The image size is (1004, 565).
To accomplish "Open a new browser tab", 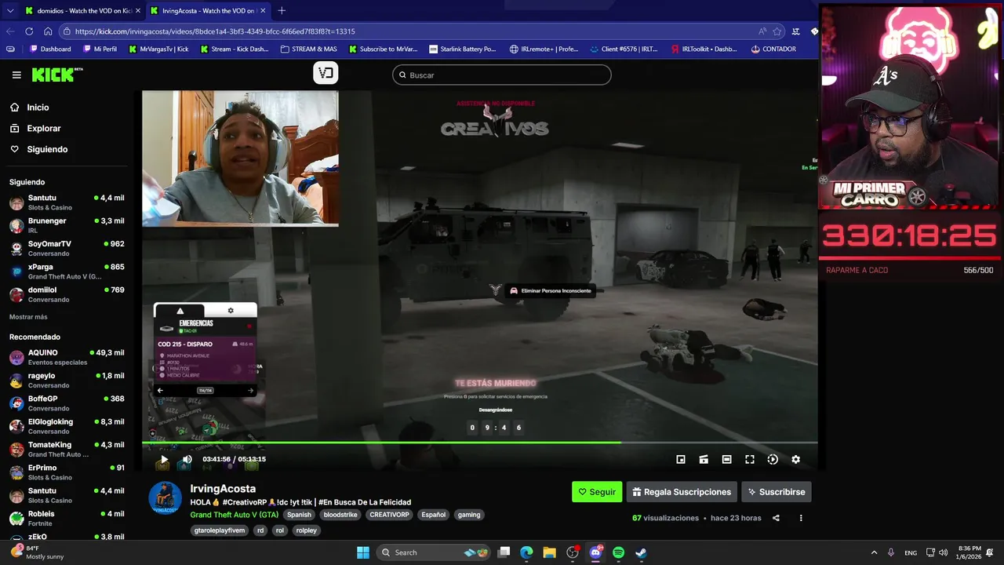I will click(x=282, y=11).
